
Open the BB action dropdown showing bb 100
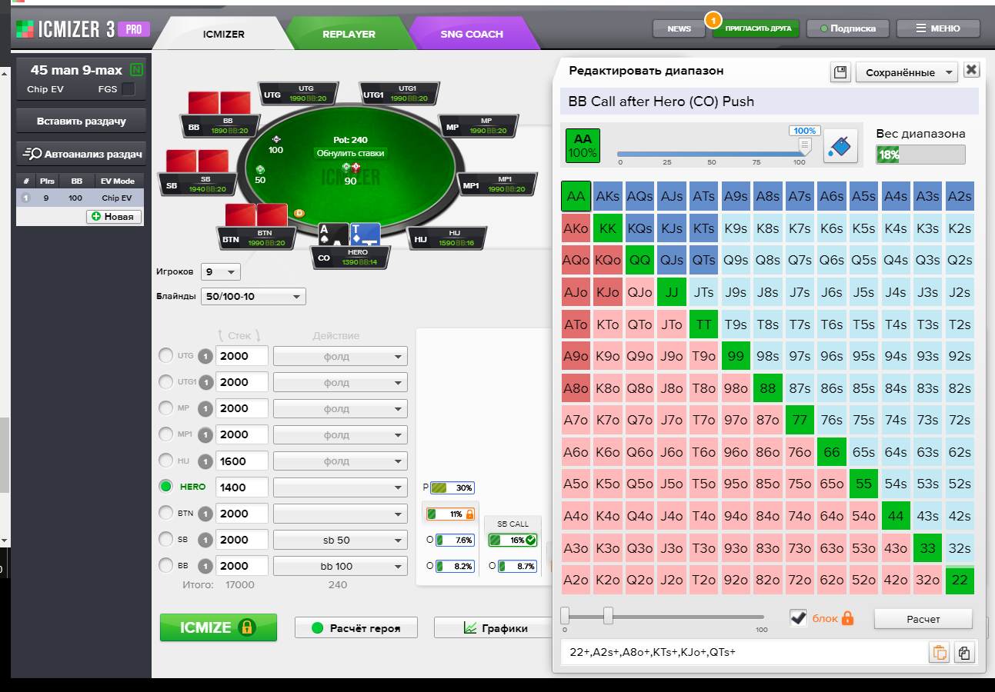click(x=340, y=566)
